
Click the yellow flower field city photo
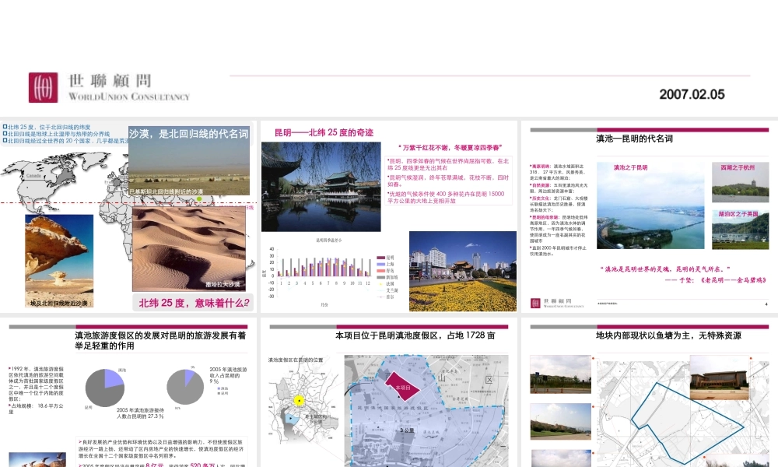click(462, 272)
